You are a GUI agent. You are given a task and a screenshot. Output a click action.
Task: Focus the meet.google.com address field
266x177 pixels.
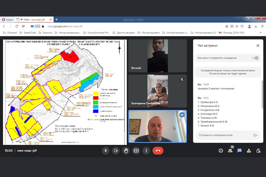click(x=65, y=26)
